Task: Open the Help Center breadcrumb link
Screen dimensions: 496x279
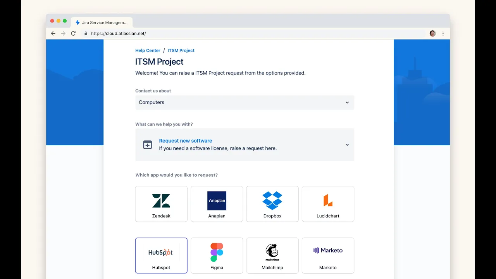Action: pyautogui.click(x=148, y=50)
